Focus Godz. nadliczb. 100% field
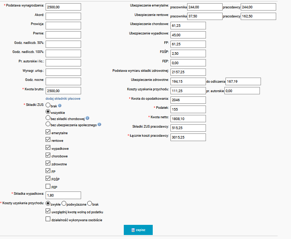 pyautogui.click(x=63, y=53)
